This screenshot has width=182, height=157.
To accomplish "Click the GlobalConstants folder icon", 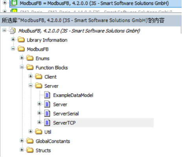I will click(30, 141).
